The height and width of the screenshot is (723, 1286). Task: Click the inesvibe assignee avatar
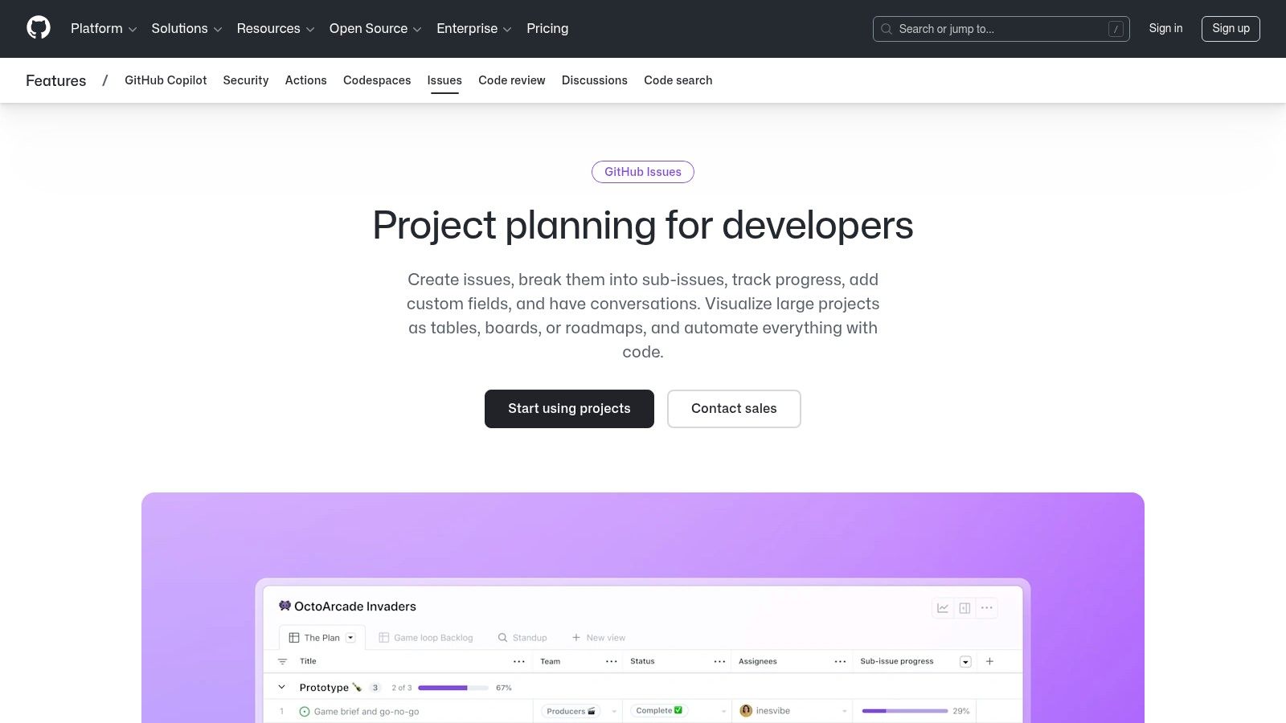click(x=746, y=711)
